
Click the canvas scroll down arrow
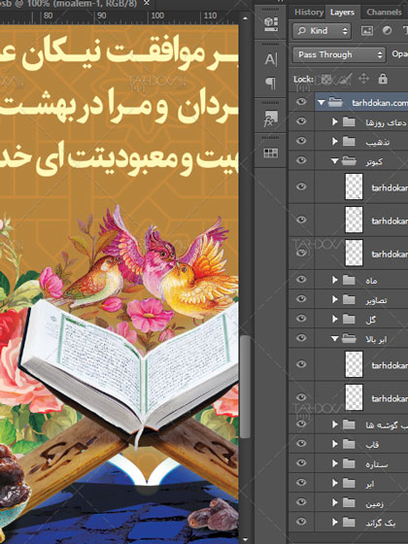pos(245,539)
